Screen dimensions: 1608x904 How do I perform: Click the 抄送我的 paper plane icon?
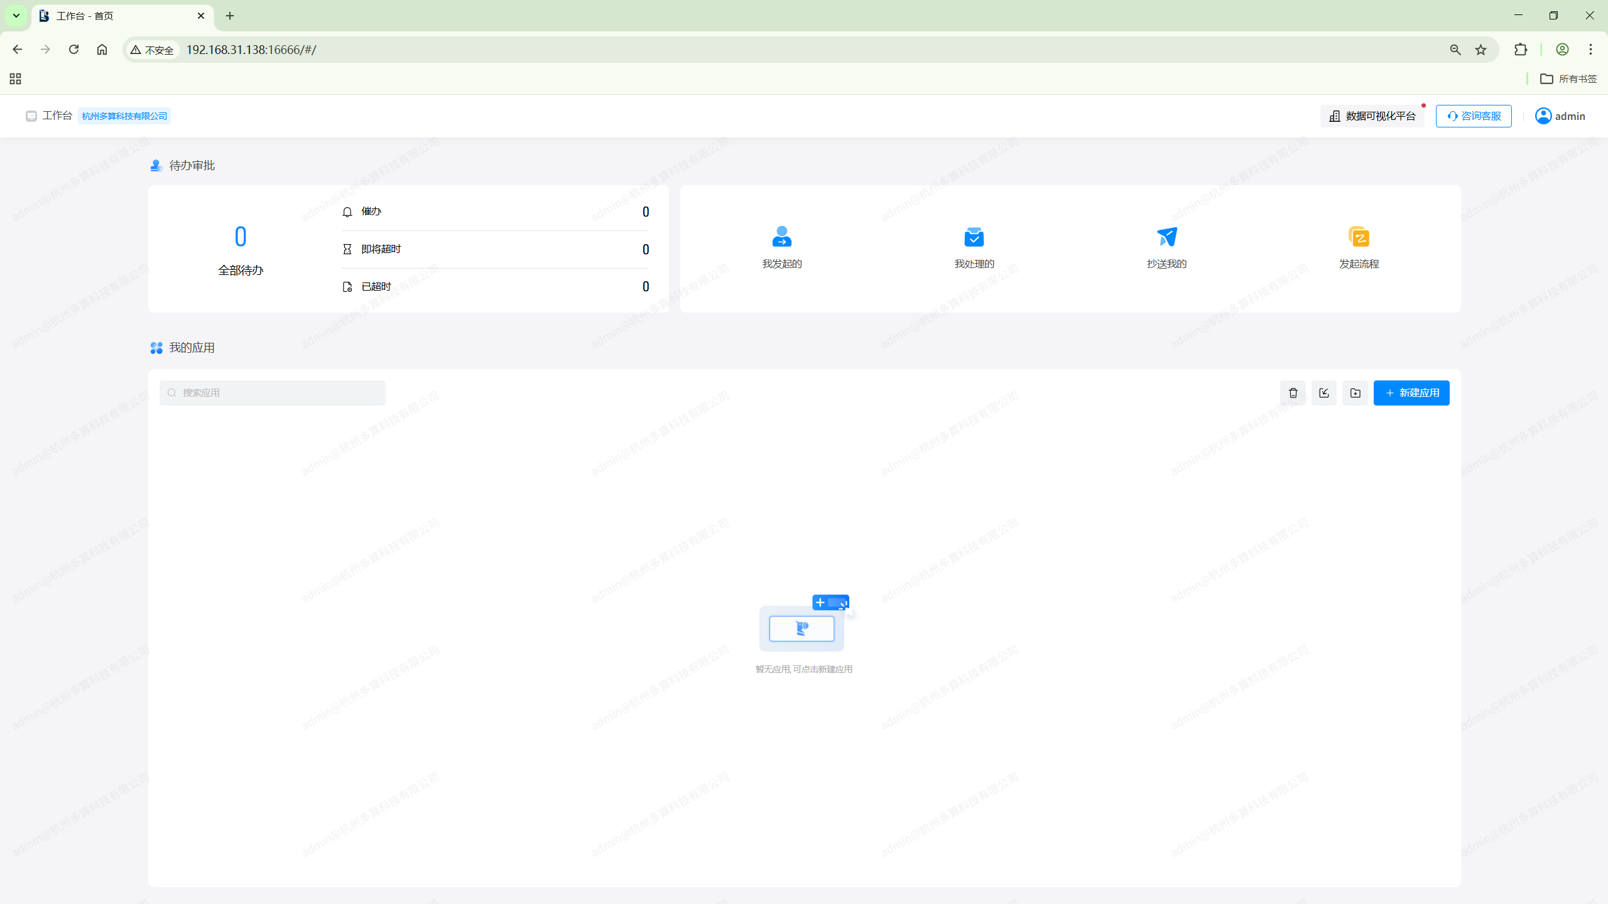pyautogui.click(x=1166, y=237)
